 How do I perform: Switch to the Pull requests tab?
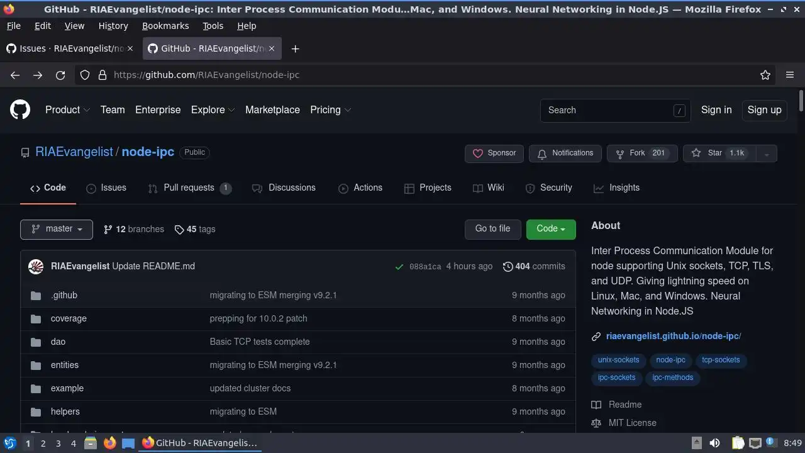189,187
